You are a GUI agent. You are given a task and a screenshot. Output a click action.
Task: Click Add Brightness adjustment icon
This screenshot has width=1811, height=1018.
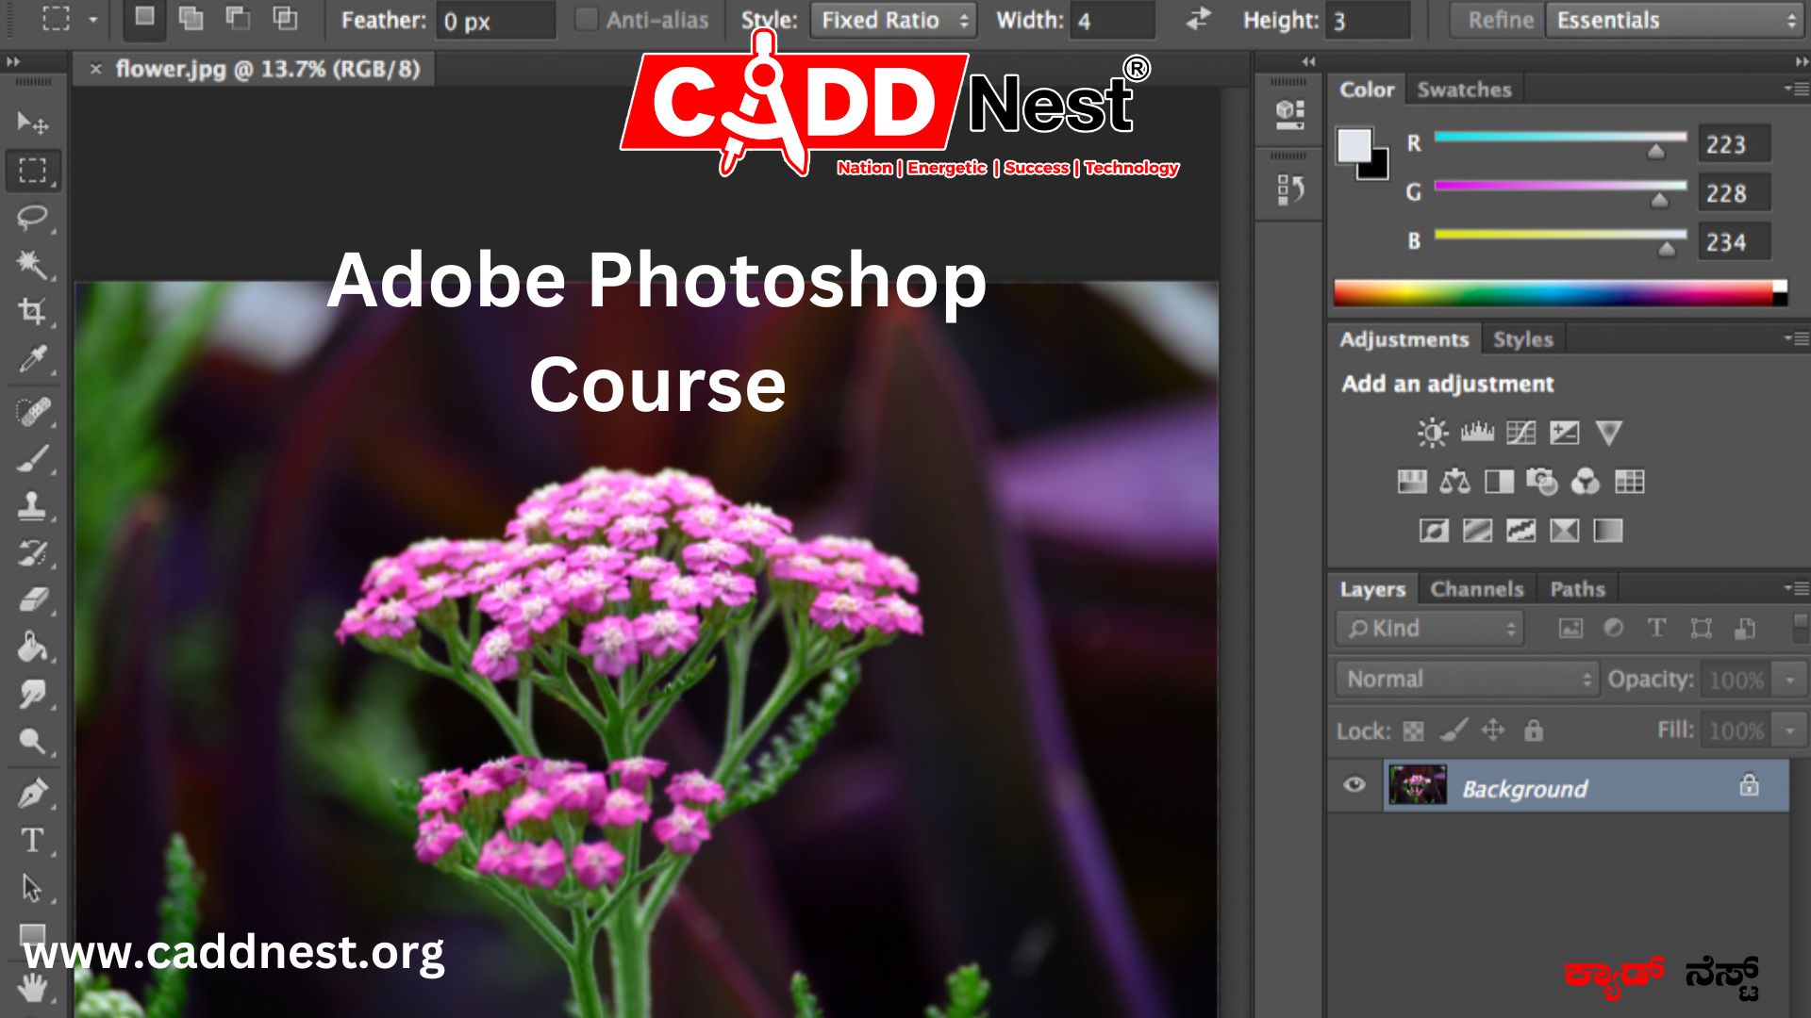point(1432,430)
